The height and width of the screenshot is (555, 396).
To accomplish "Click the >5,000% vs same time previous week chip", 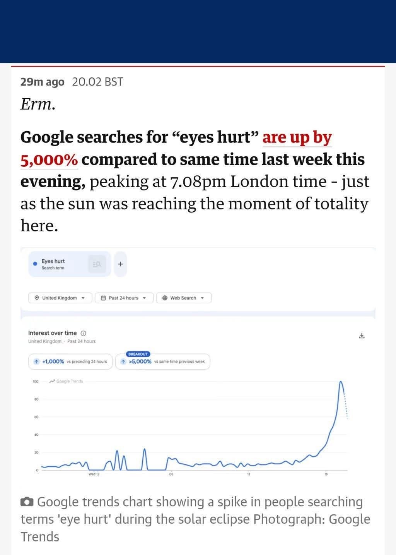I will (x=163, y=361).
